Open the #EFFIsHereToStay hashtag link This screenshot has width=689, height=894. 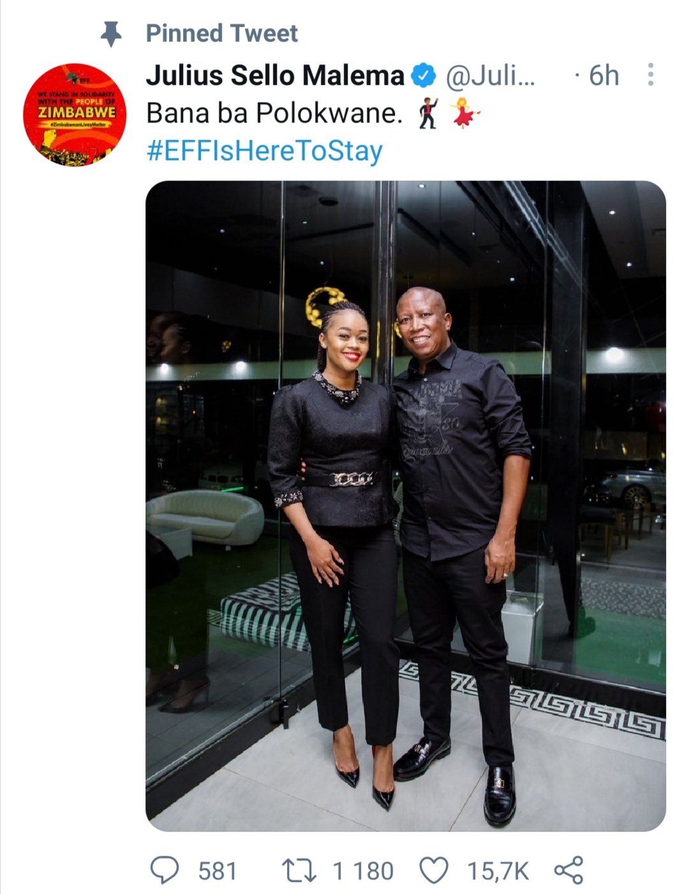[265, 151]
